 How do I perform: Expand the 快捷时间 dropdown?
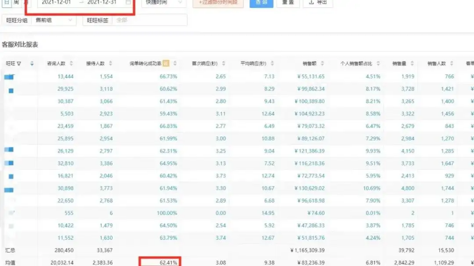[x=163, y=3]
